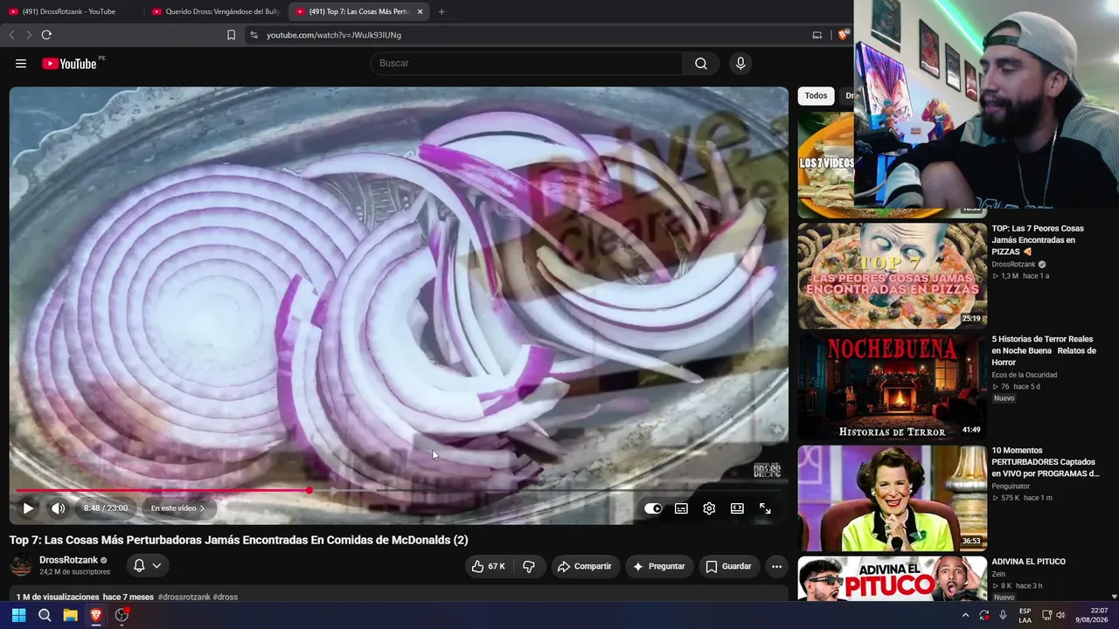Play the paused video
Viewport: 1119px width, 629px height.
click(28, 508)
